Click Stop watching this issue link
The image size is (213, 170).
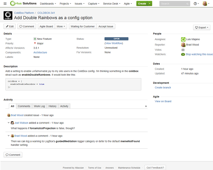pos(199,54)
